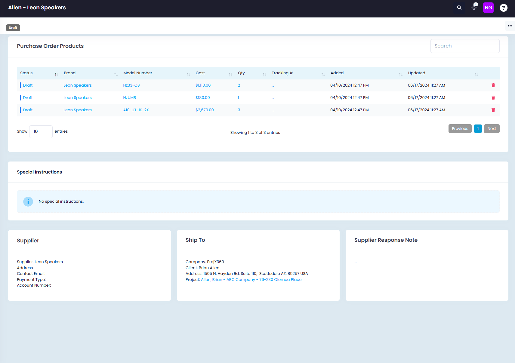Open Leon Speakers brand in Hz33-OS row
This screenshot has height=363, width=515.
[x=78, y=85]
